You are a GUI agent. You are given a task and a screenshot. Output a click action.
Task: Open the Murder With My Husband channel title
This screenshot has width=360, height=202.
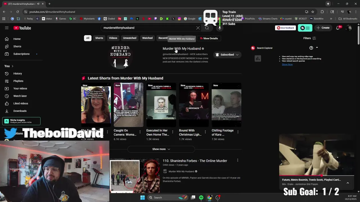pos(182,49)
